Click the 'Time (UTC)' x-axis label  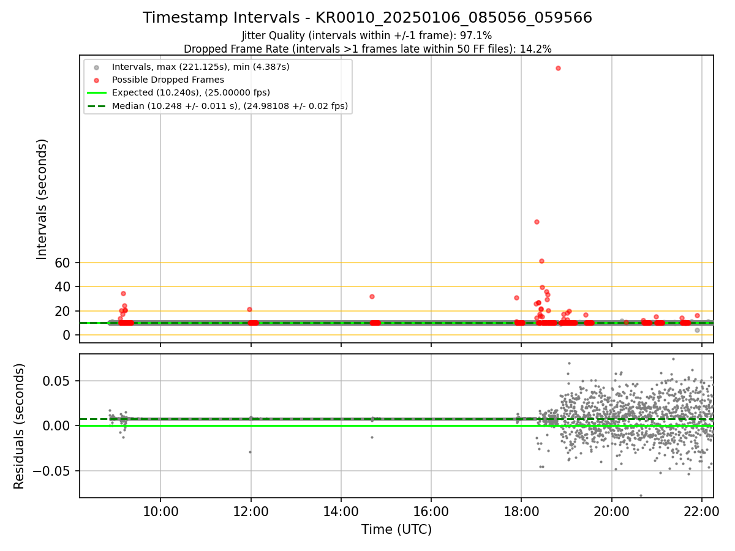pyautogui.click(x=396, y=530)
